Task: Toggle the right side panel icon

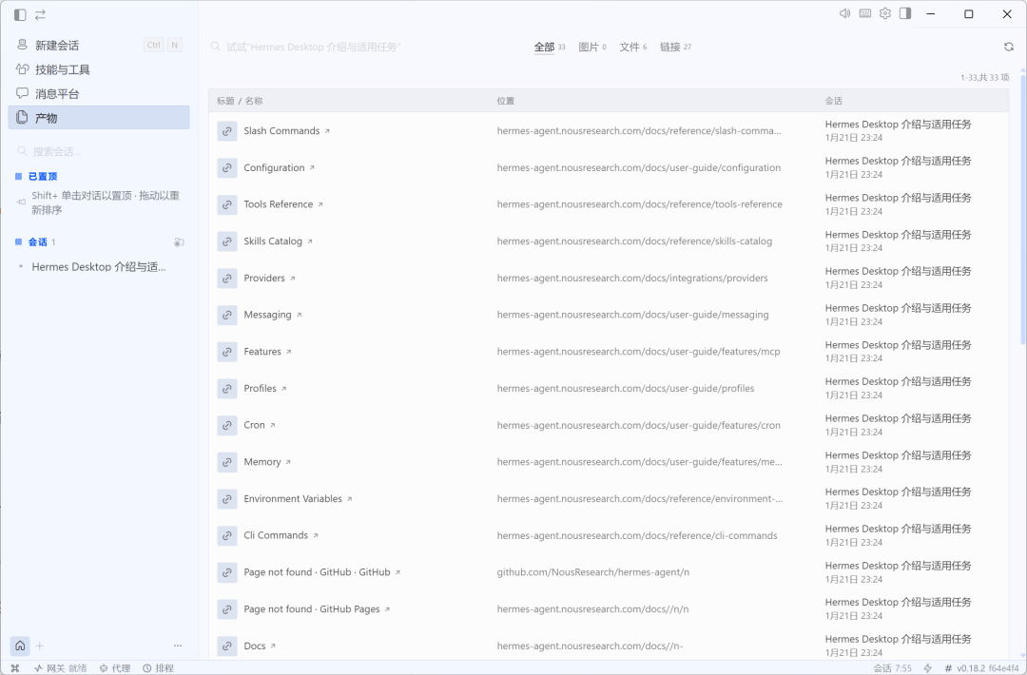Action: (905, 13)
